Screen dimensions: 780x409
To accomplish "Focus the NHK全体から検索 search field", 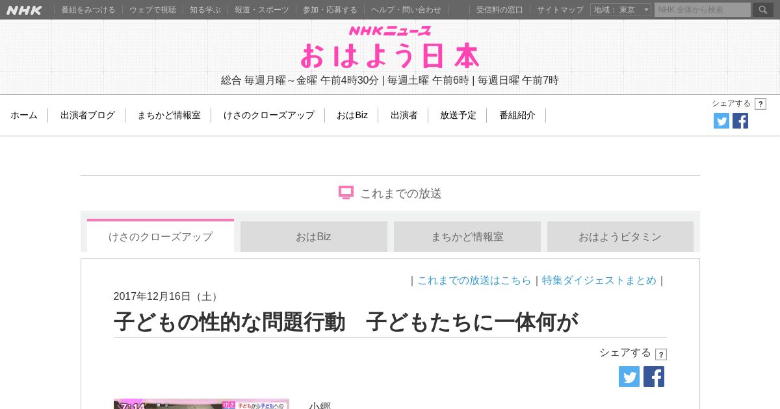I will (x=703, y=10).
